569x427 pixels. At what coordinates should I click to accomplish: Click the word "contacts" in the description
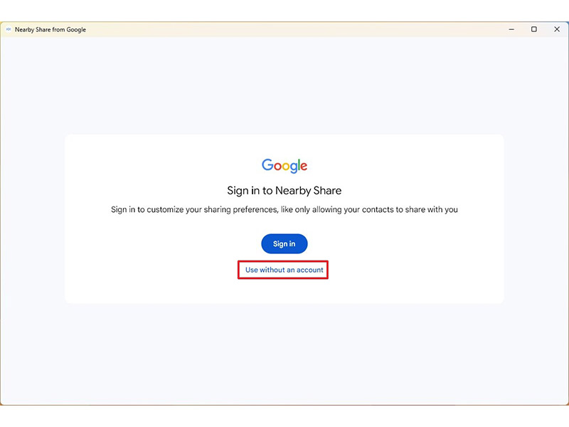378,209
